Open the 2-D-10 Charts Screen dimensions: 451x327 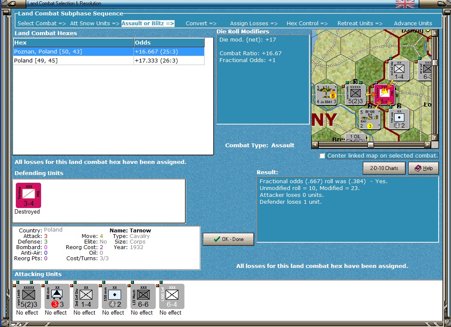tap(384, 168)
